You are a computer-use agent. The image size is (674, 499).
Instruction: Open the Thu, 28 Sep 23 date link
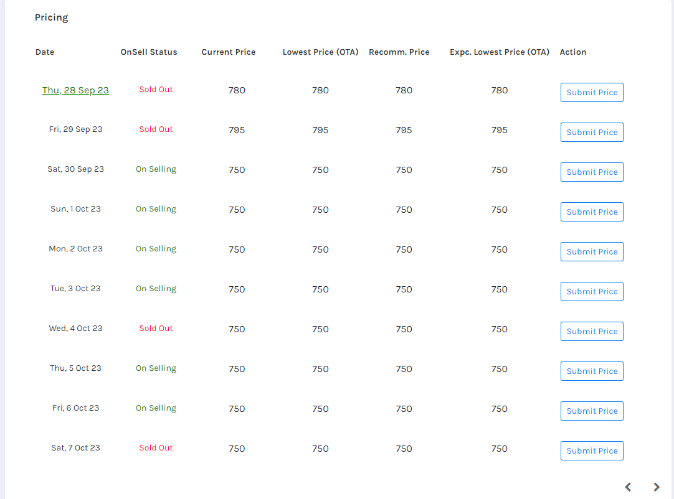(75, 90)
